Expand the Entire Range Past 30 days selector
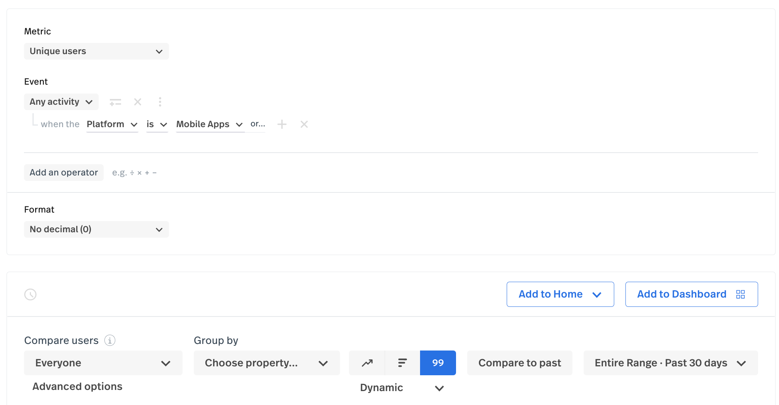779x405 pixels. click(x=670, y=363)
